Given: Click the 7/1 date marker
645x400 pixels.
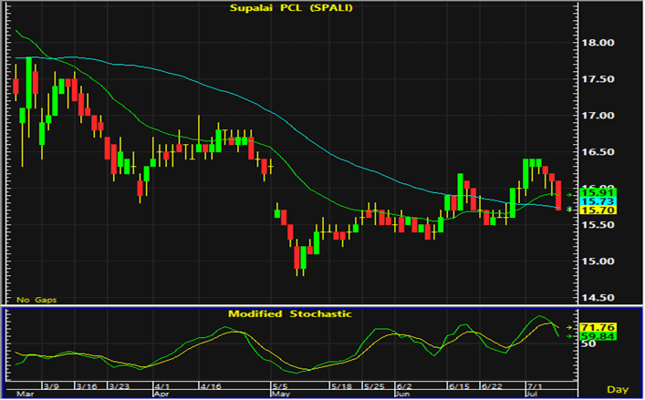Looking at the screenshot, I should 536,386.
